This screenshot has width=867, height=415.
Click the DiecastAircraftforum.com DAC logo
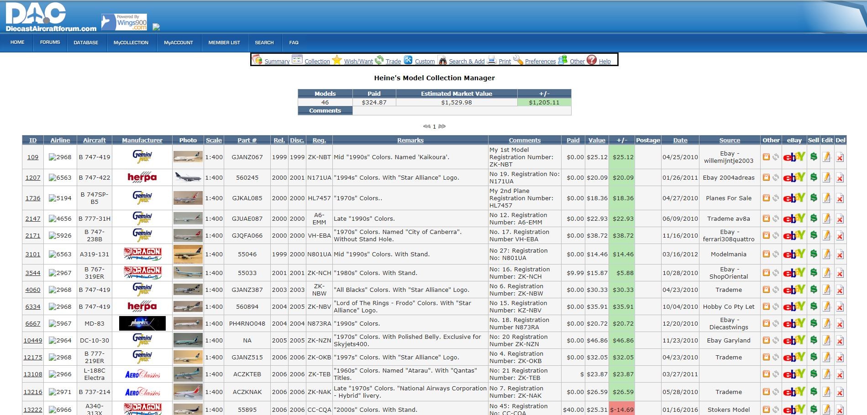pos(50,17)
